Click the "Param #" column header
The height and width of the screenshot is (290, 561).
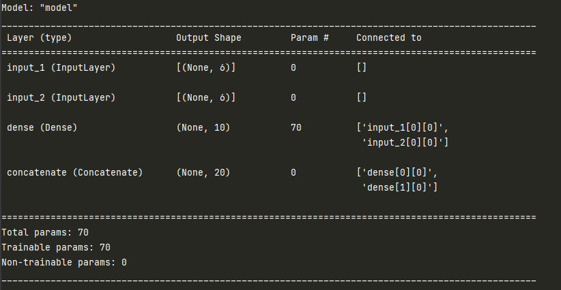pos(311,37)
